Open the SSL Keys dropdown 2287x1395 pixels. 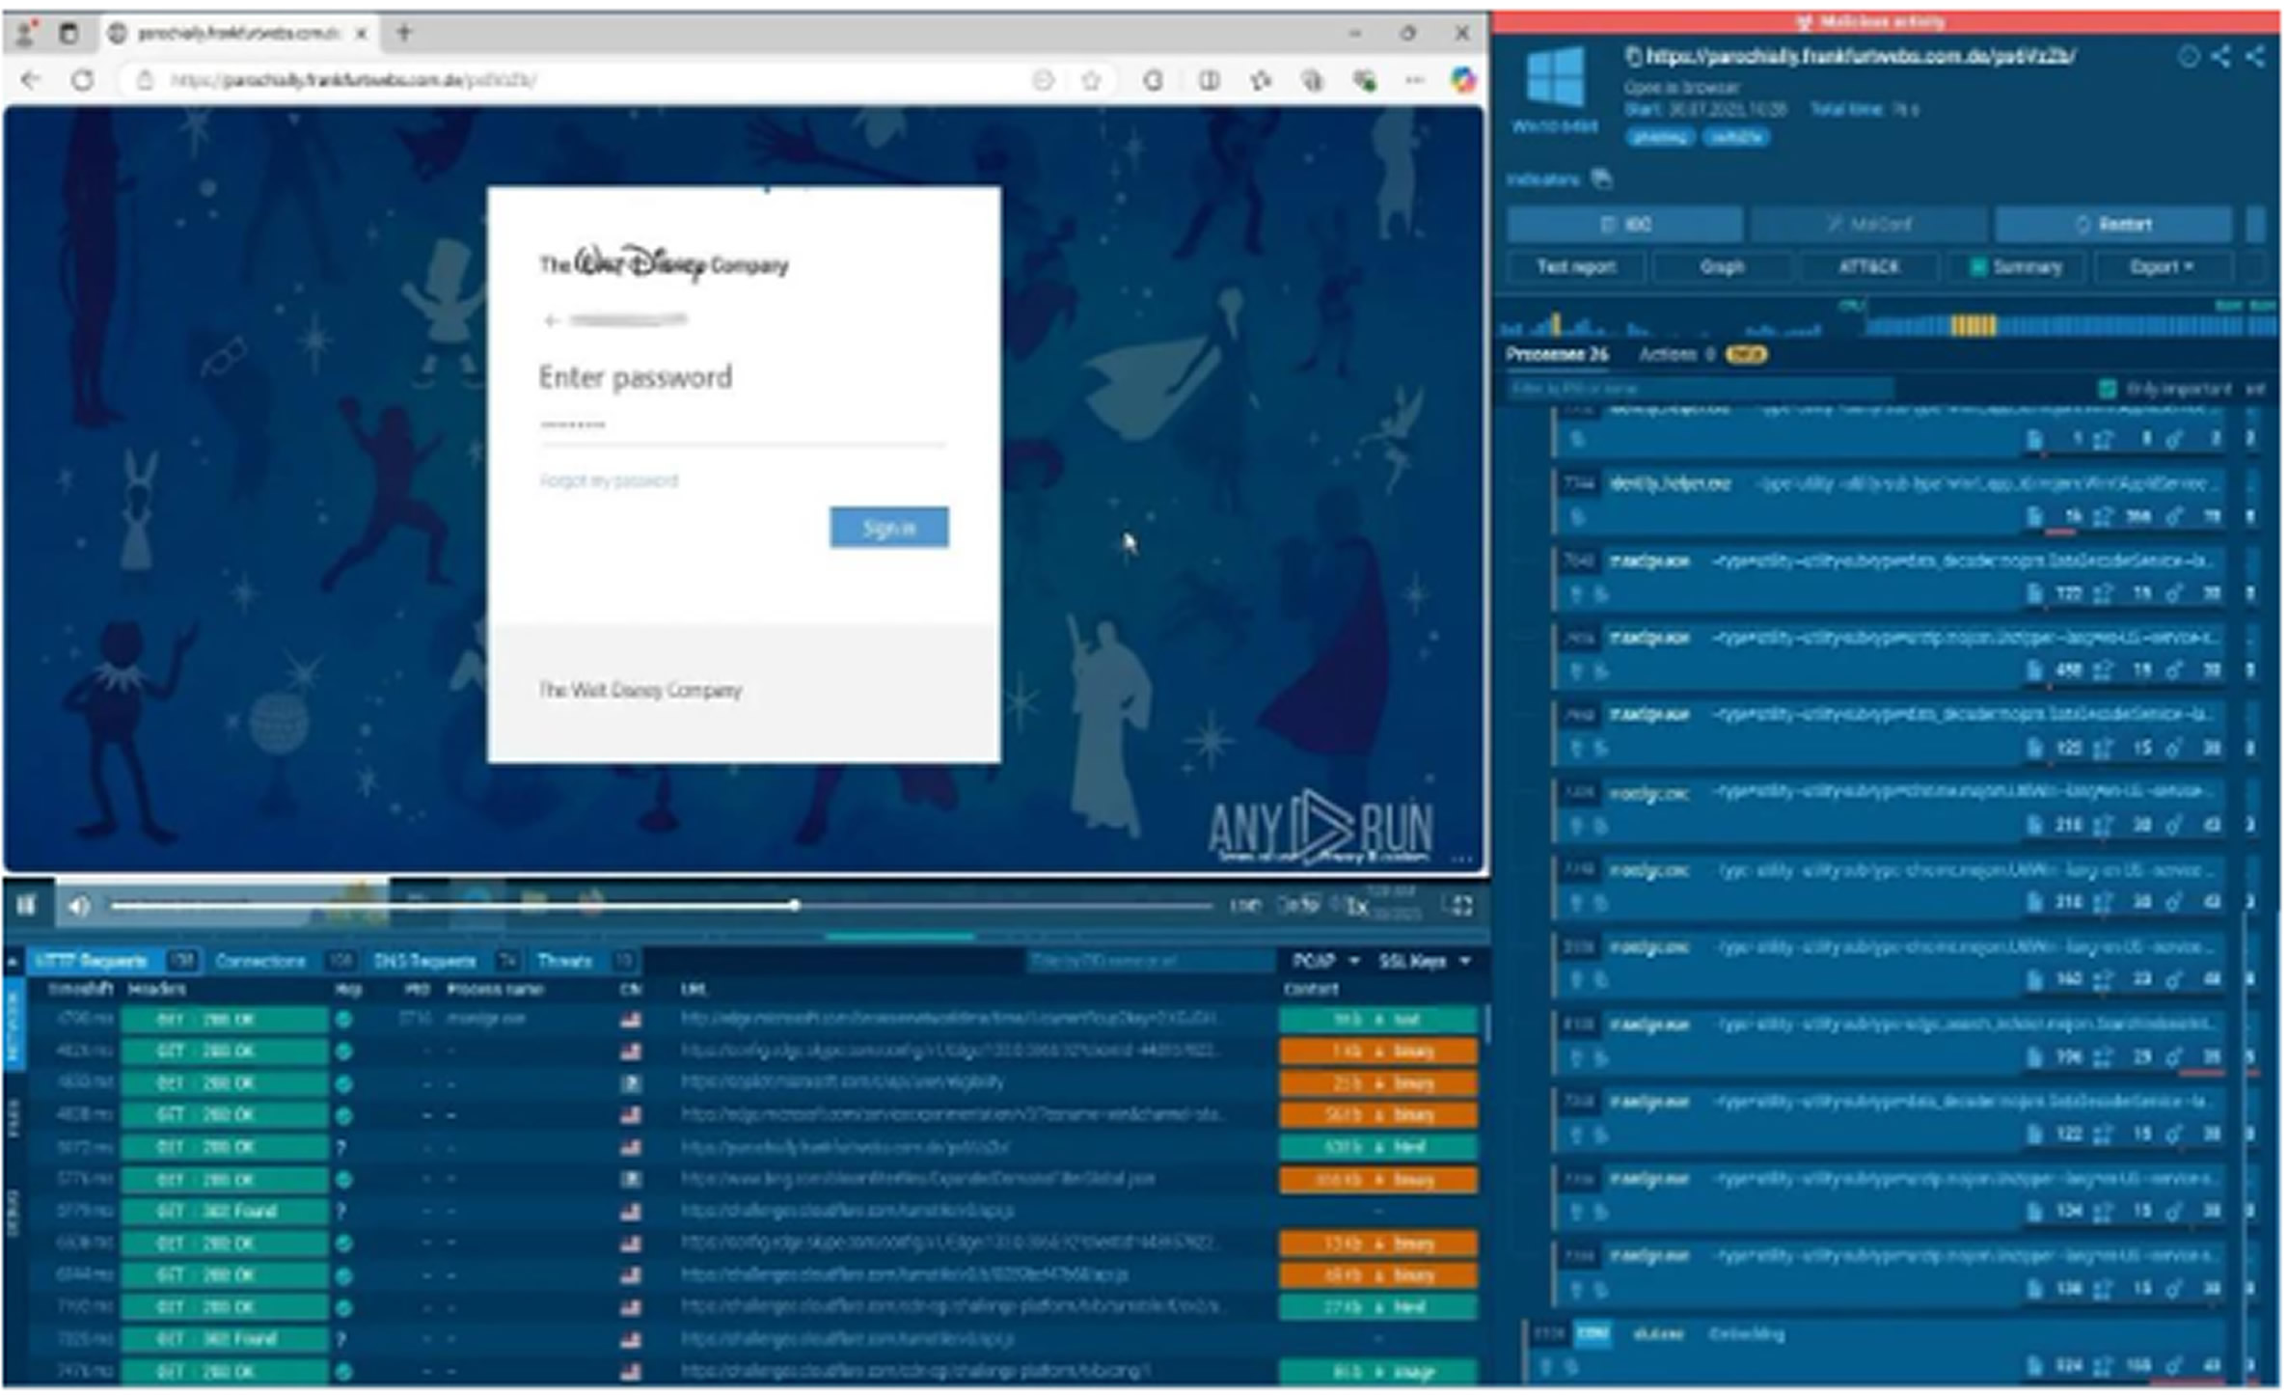coord(1424,961)
